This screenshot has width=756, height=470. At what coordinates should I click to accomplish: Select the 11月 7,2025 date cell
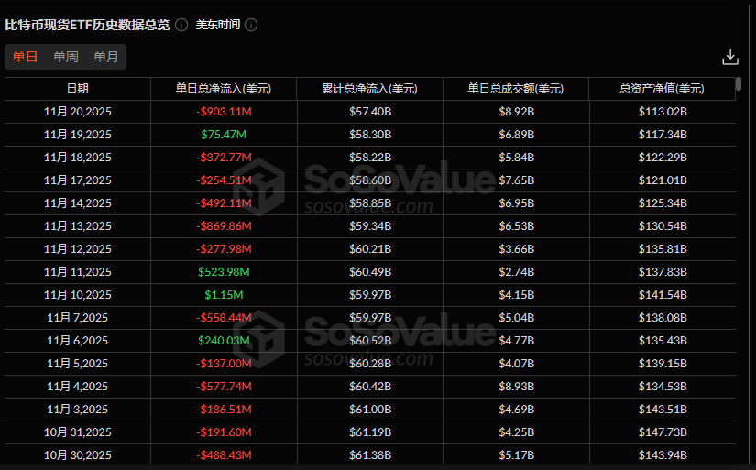[78, 318]
